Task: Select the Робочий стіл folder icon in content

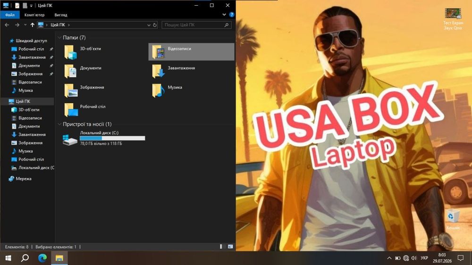Action: pos(71,110)
